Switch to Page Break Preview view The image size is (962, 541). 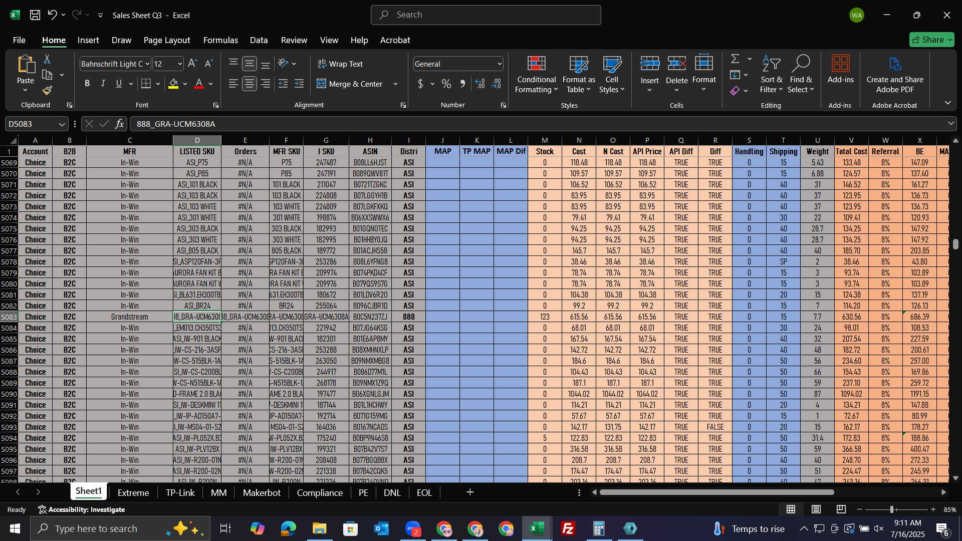click(x=841, y=509)
